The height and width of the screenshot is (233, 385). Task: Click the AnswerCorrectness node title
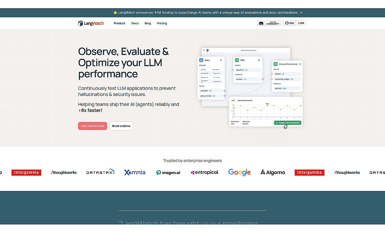click(x=288, y=64)
